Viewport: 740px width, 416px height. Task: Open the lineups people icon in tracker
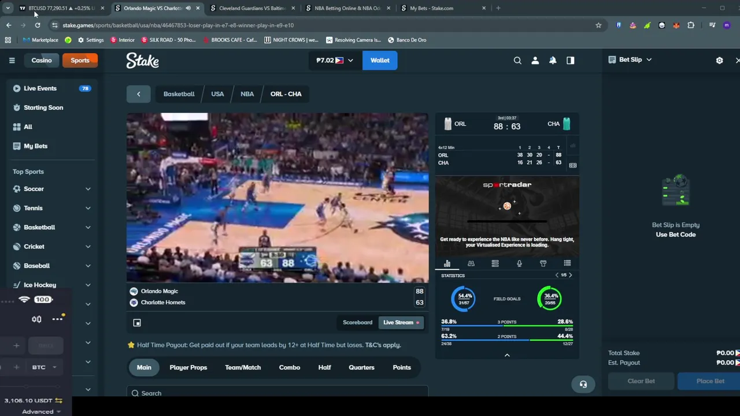[471, 263]
